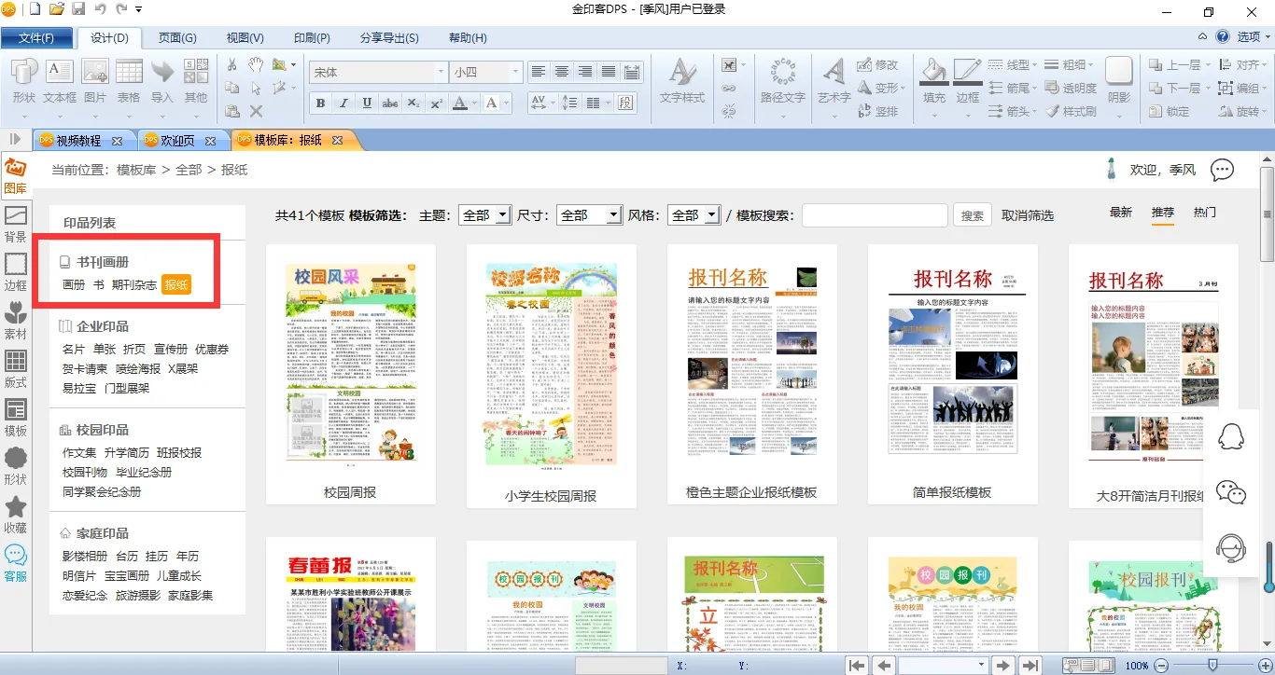Open the 宋体 font name dropdown
Image resolution: width=1275 pixels, height=675 pixels.
click(441, 73)
